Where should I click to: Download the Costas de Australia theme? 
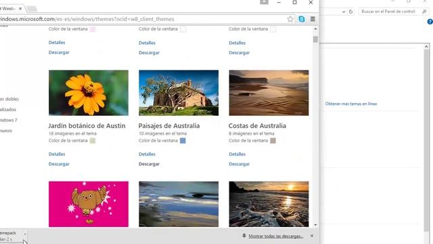[239, 164]
